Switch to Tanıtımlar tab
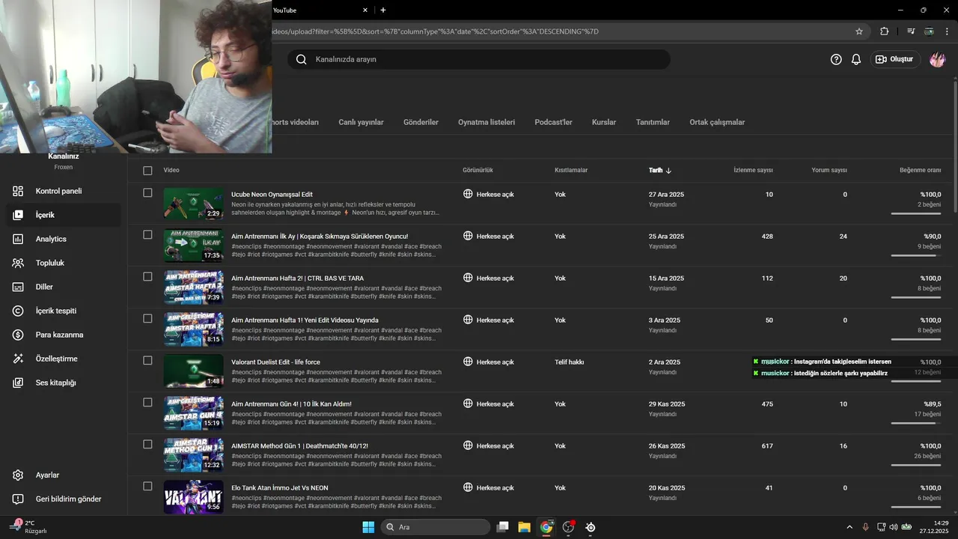Viewport: 958px width, 539px height. tap(653, 122)
